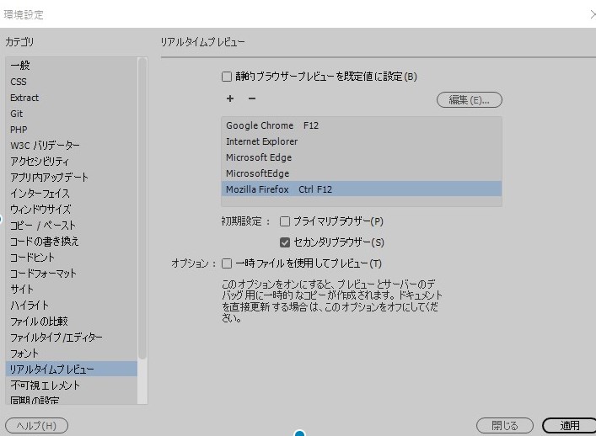Open the 一般 category
596x436 pixels.
pos(21,66)
